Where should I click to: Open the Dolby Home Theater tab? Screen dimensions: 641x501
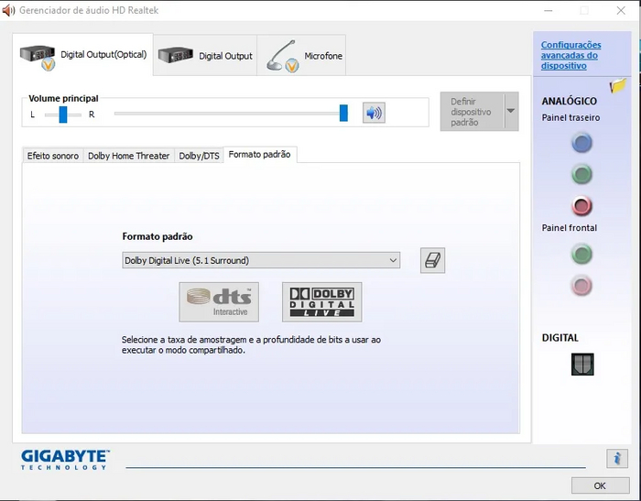[128, 156]
